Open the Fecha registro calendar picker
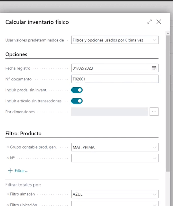 tap(154, 68)
